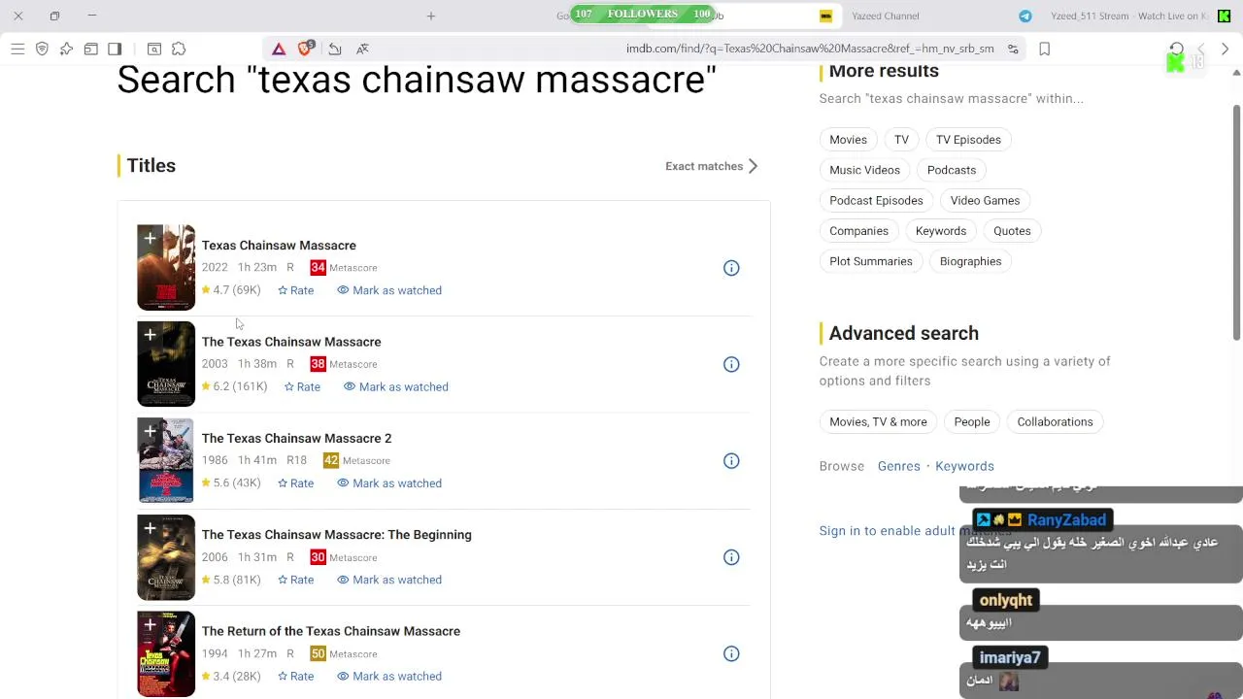Expand Exact matches for Titles
This screenshot has height=699, width=1243.
pyautogui.click(x=712, y=166)
